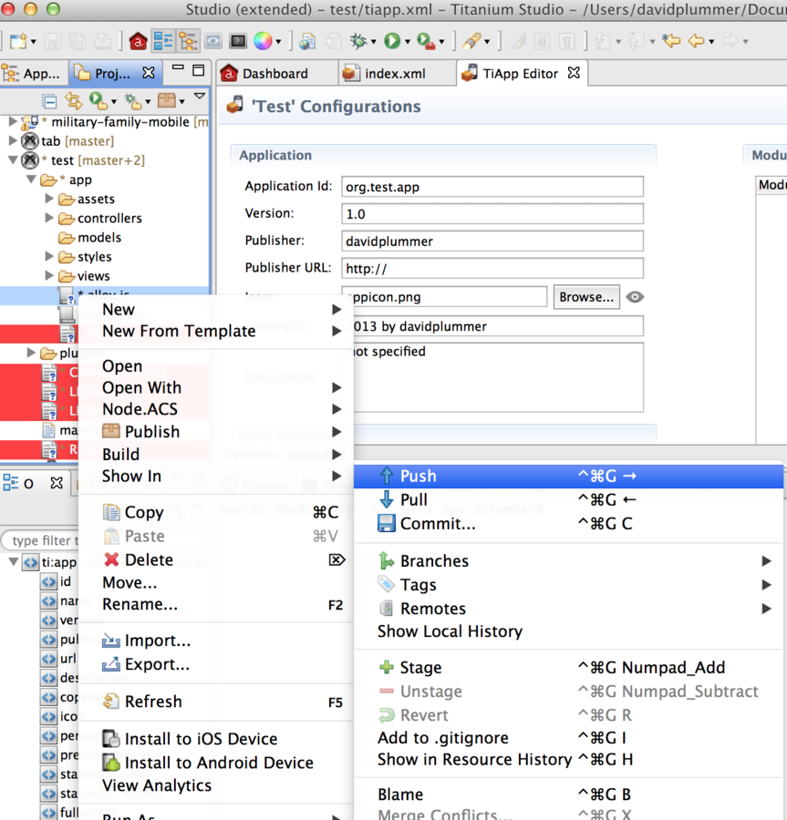Open the Debug toolbar dropdown arrow
The width and height of the screenshot is (787, 820).
pyautogui.click(x=374, y=42)
